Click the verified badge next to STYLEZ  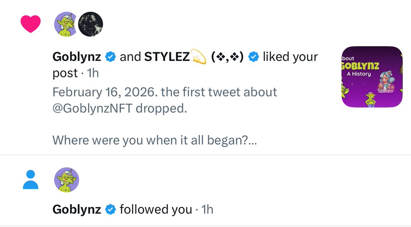coord(253,57)
